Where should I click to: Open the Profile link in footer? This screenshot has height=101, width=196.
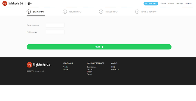[65, 67]
